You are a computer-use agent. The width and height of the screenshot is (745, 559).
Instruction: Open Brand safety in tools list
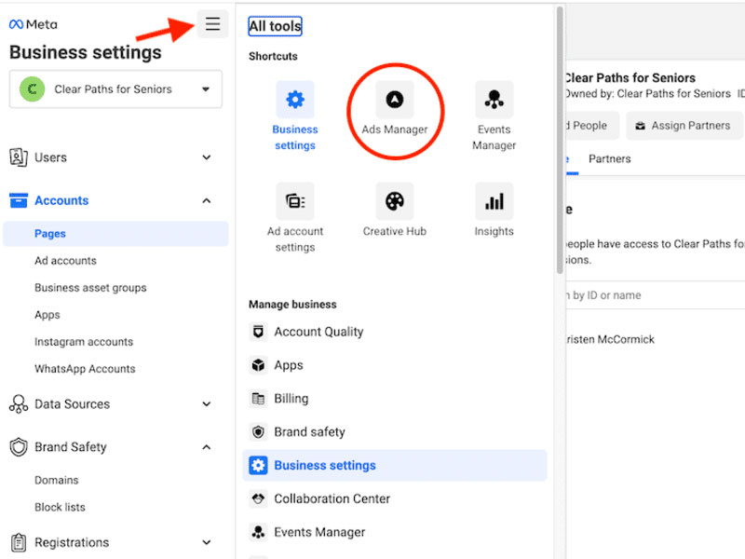pyautogui.click(x=309, y=432)
